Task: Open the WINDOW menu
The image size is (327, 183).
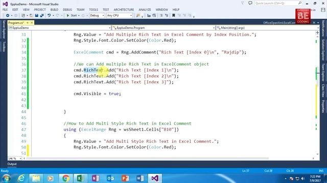Action: 161,10
